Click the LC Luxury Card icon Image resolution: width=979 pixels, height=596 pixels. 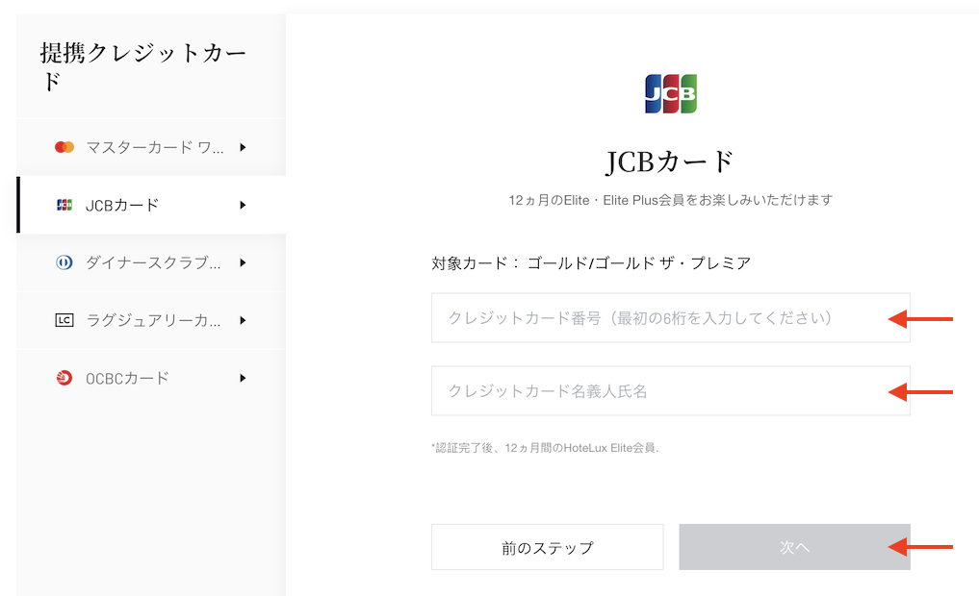(64, 320)
